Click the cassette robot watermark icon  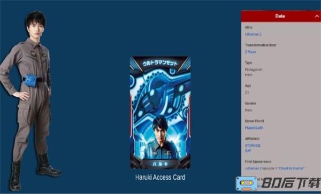247,183
